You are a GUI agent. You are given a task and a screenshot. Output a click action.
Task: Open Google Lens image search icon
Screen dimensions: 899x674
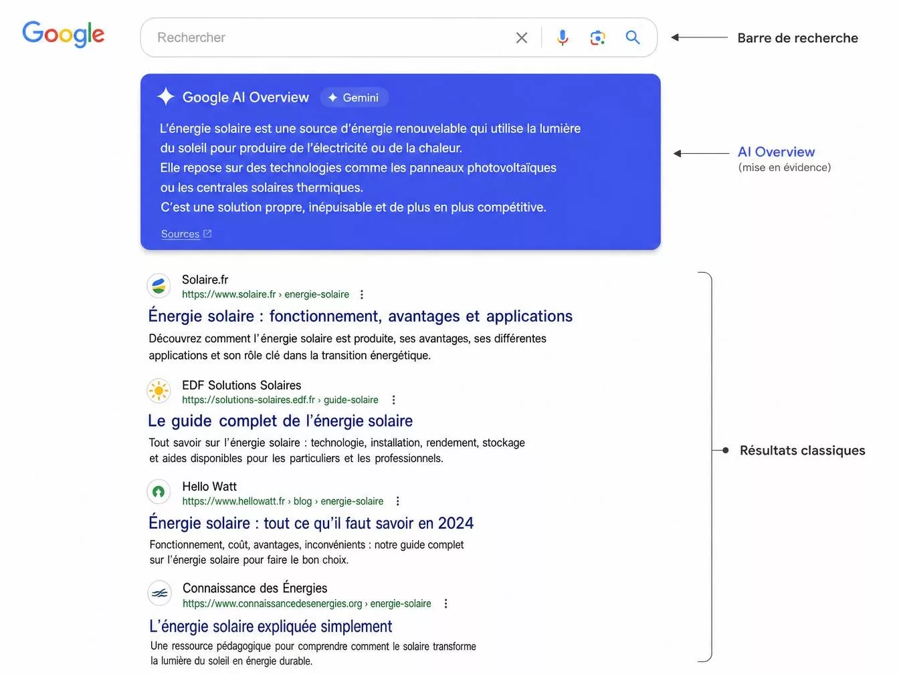point(597,37)
